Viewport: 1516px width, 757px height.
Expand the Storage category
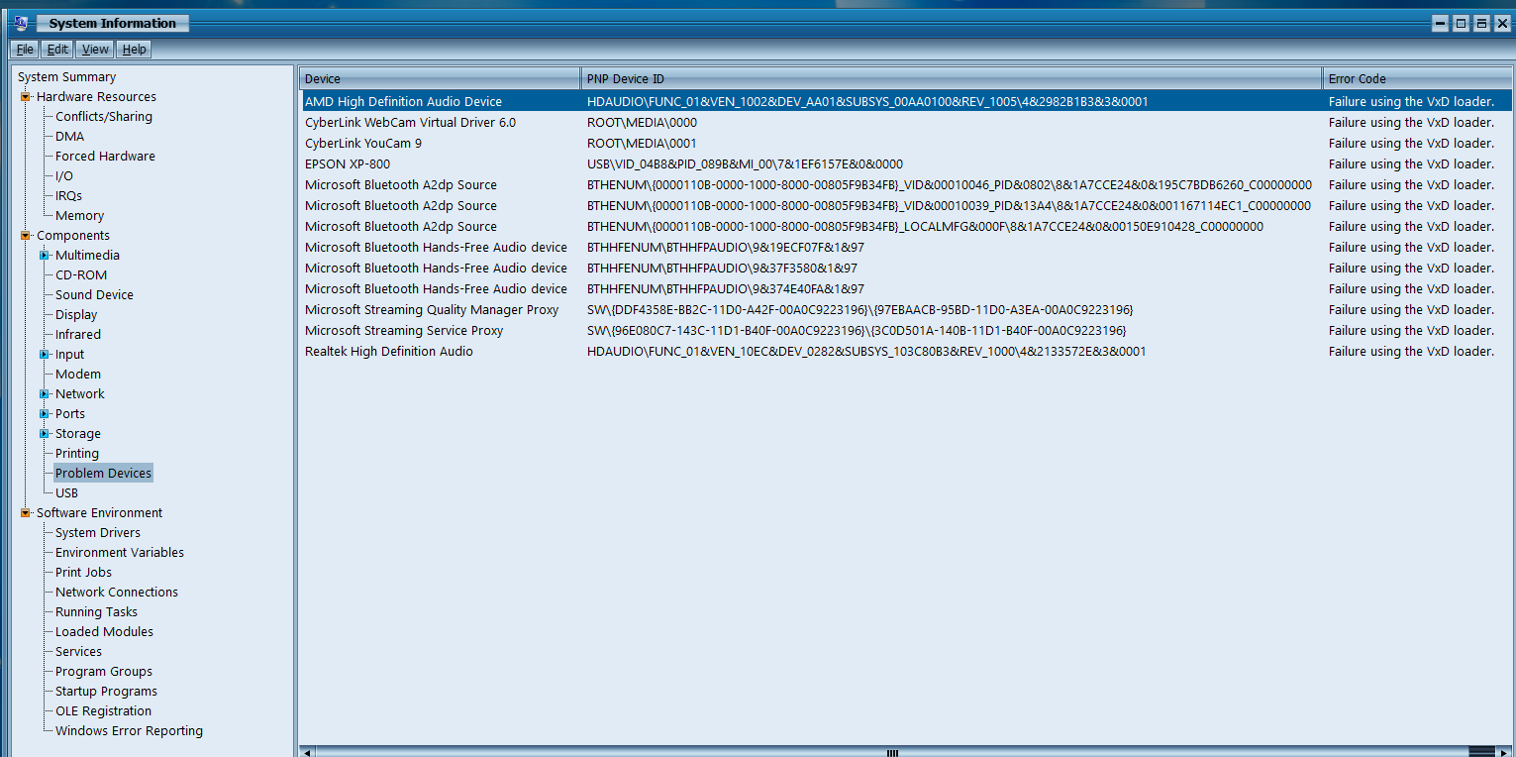click(45, 434)
